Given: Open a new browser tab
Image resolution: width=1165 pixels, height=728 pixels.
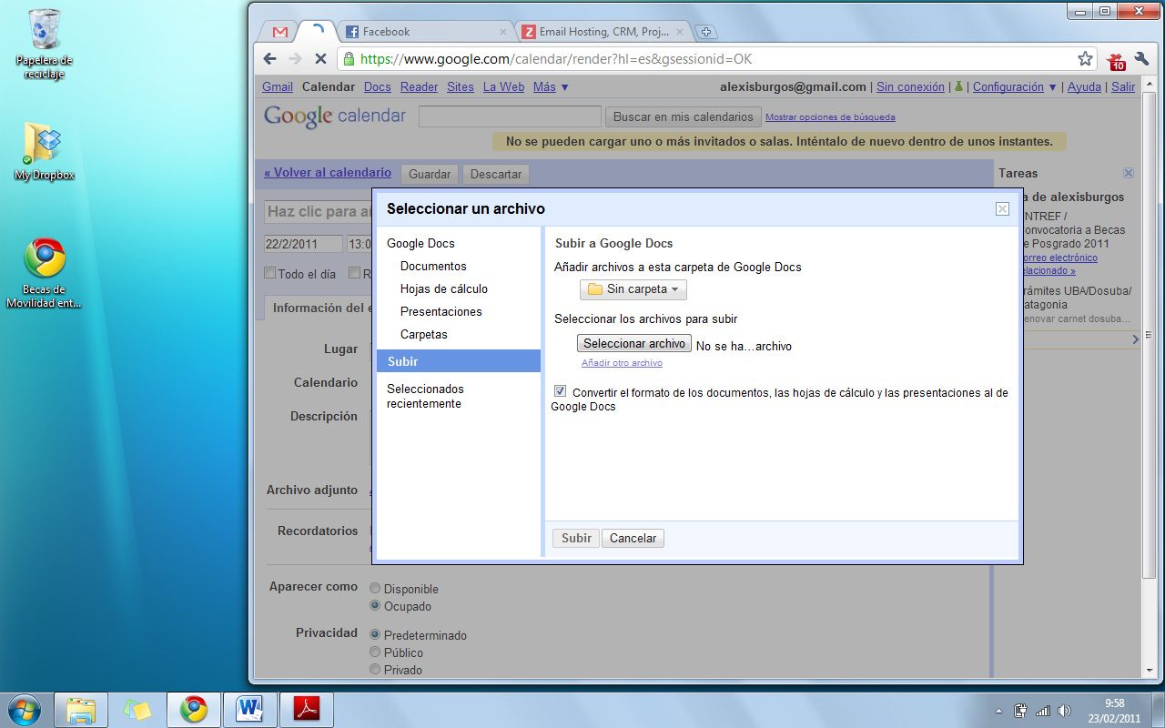Looking at the screenshot, I should [706, 32].
